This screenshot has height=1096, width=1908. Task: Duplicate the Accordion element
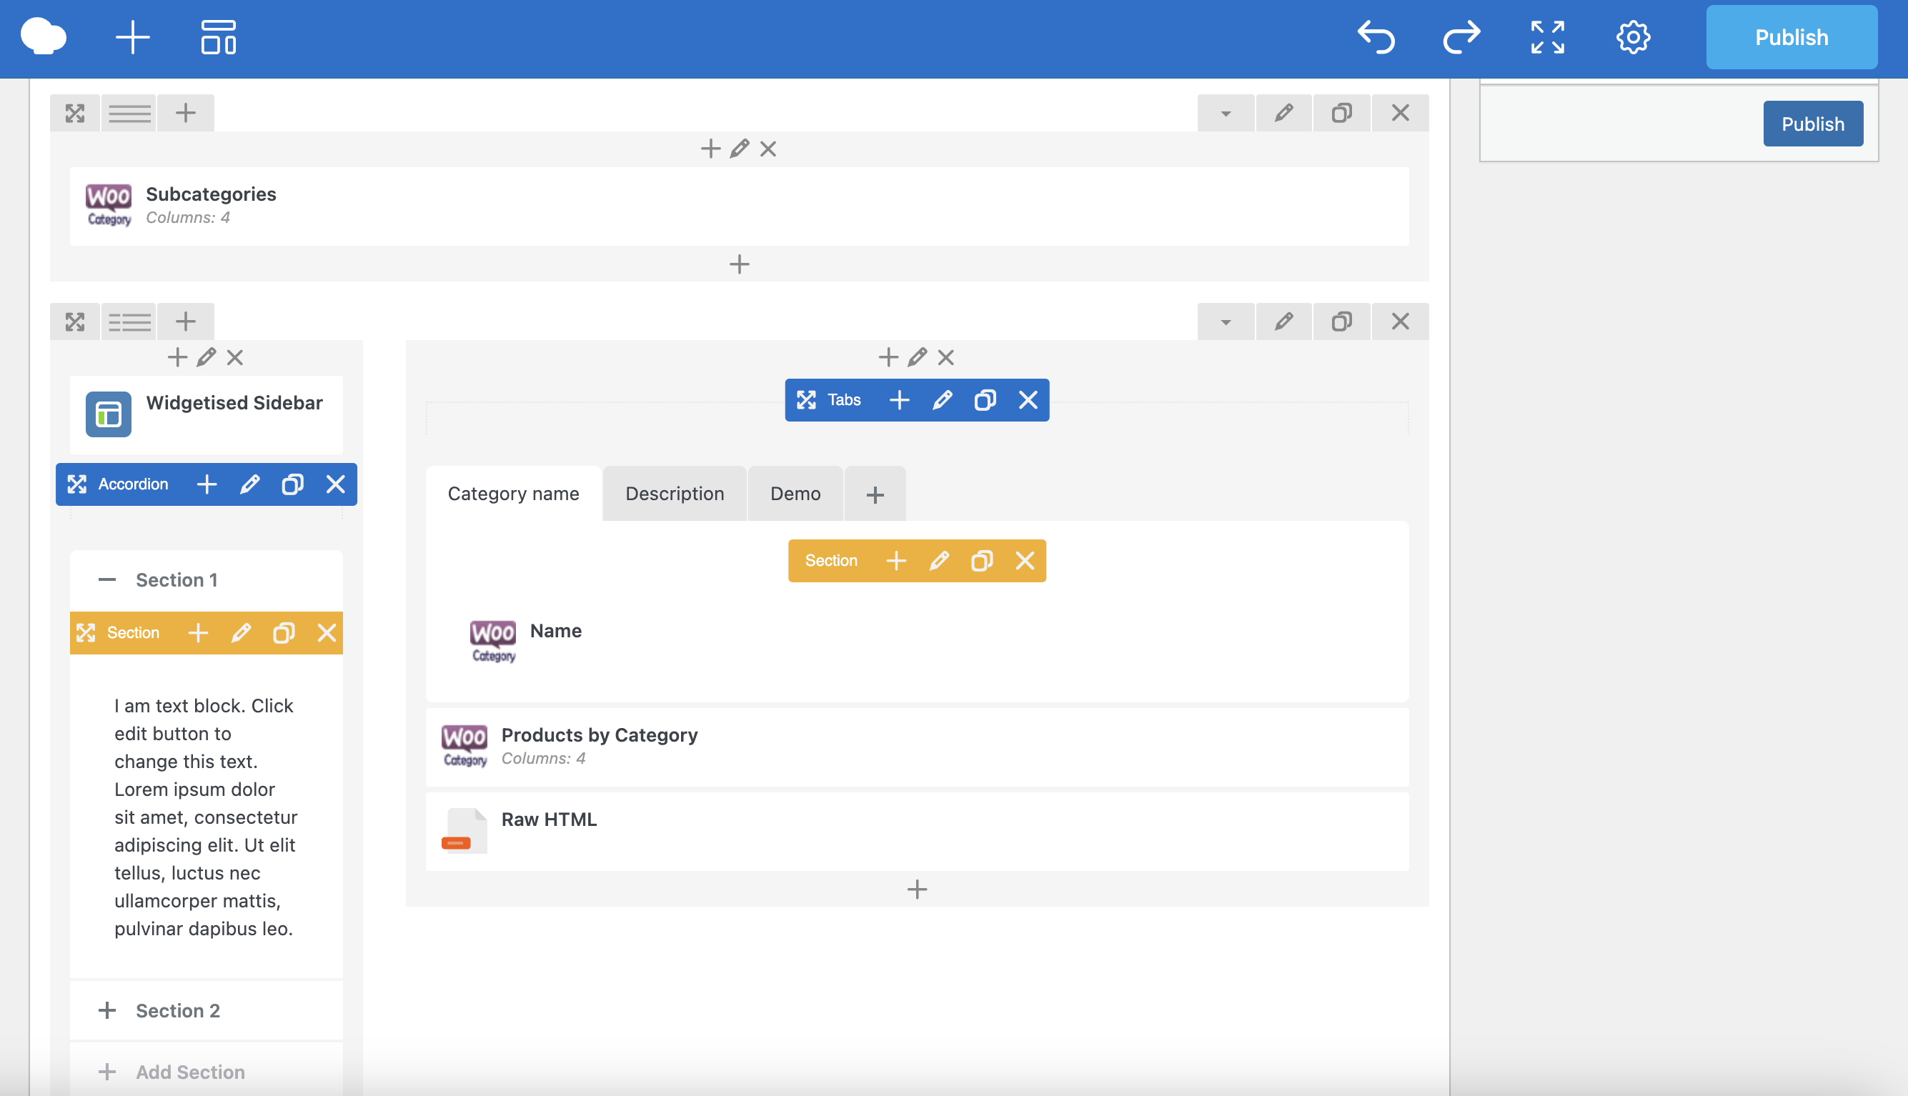[x=292, y=484]
